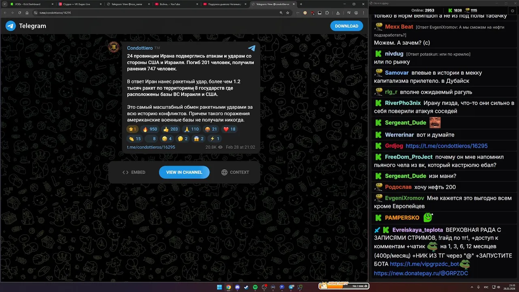The width and height of the screenshot is (519, 292).
Task: Open Chrome downloads icon
Action: pyautogui.click(x=338, y=13)
